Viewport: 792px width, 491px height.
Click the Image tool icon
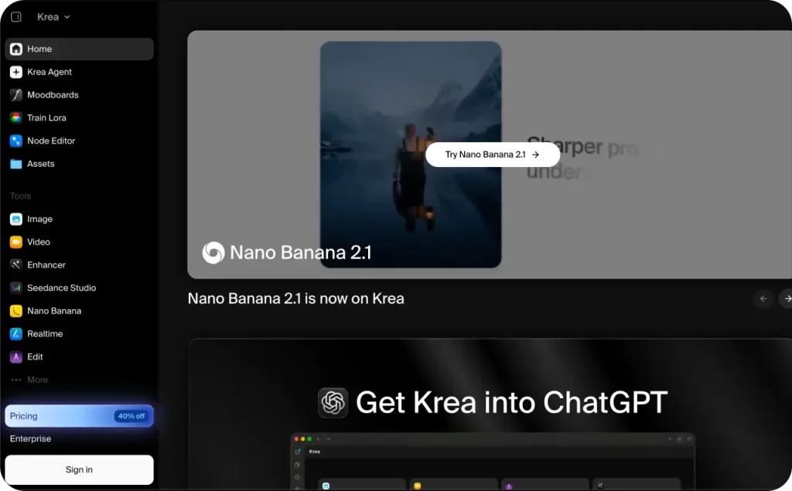click(16, 220)
